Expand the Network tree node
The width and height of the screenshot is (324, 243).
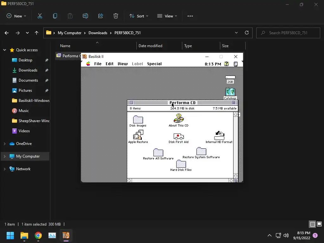[x=4, y=169]
